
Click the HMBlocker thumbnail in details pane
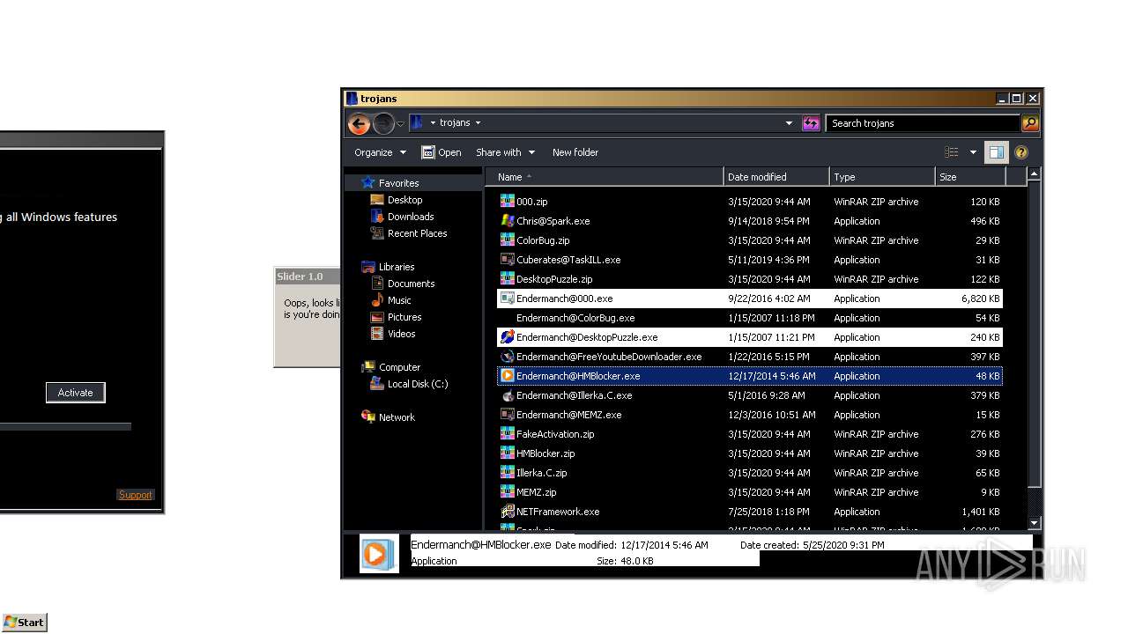tap(379, 554)
